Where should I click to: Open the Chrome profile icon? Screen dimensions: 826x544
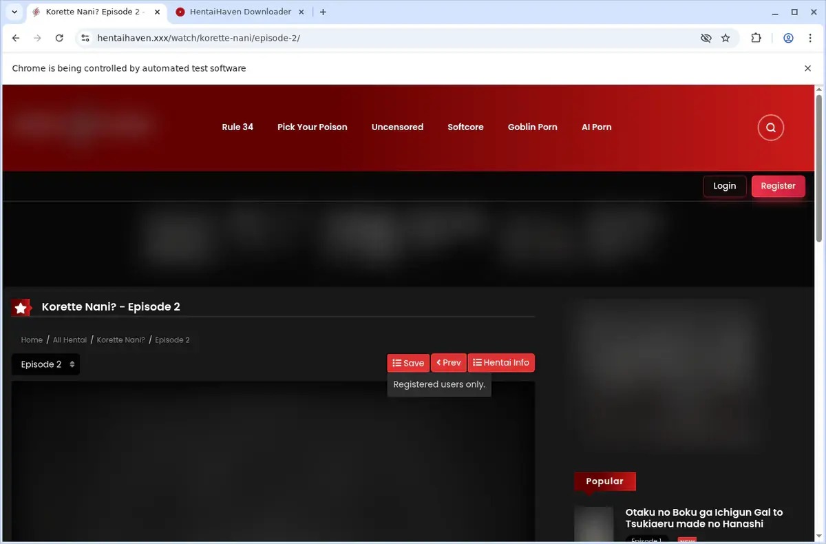pyautogui.click(x=789, y=38)
